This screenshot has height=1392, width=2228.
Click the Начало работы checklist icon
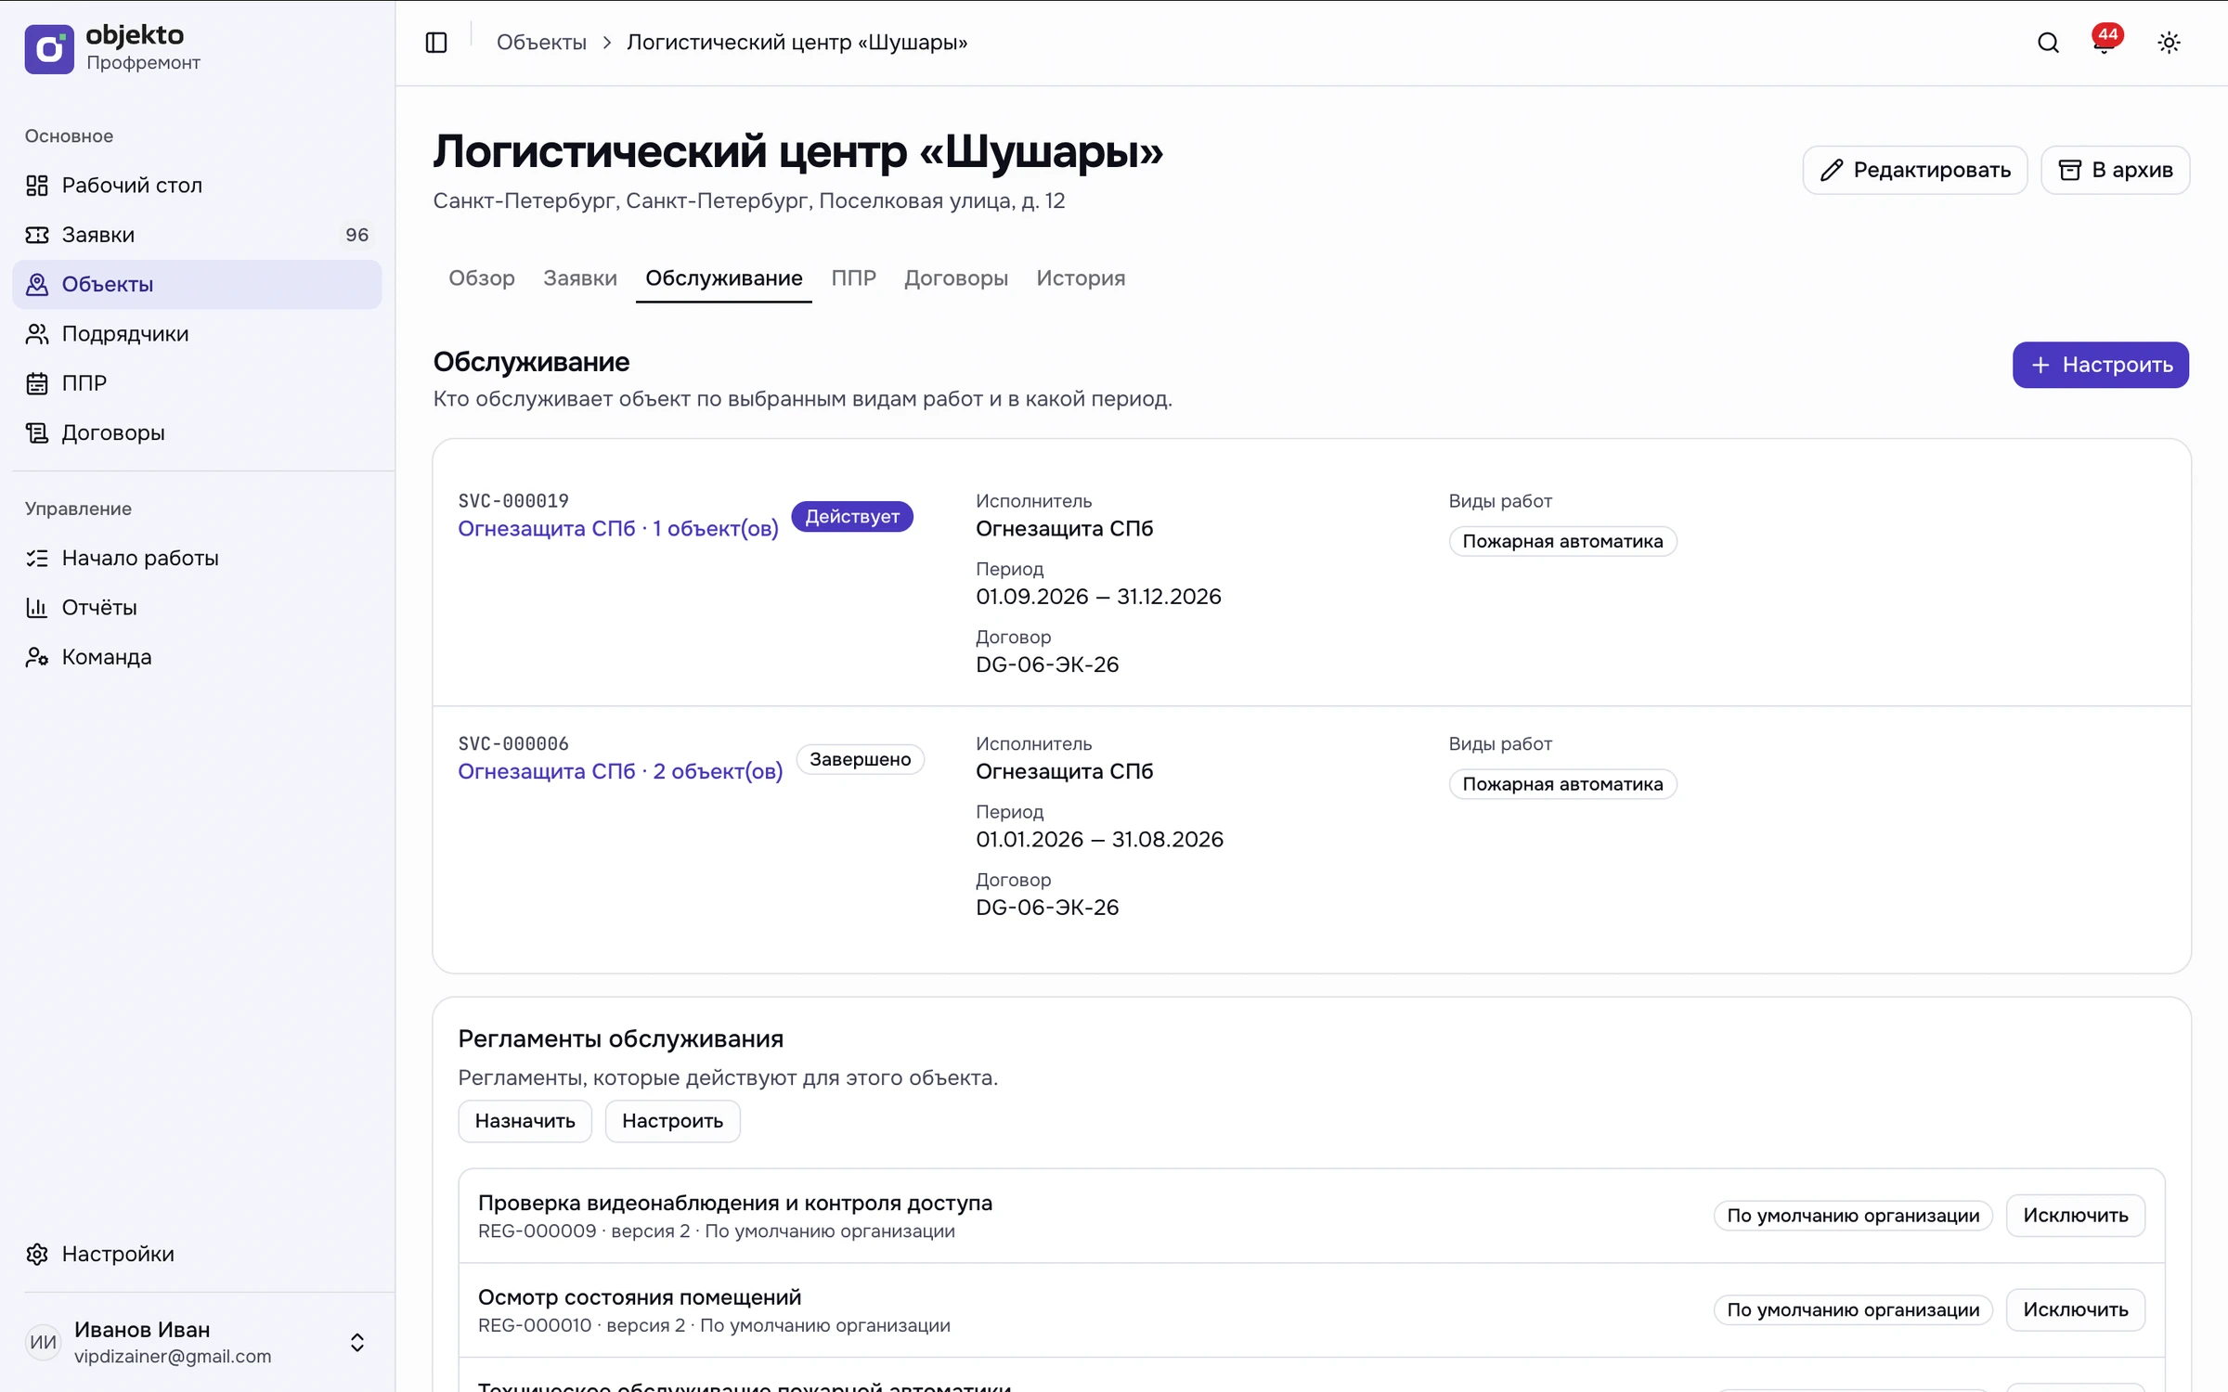click(37, 558)
